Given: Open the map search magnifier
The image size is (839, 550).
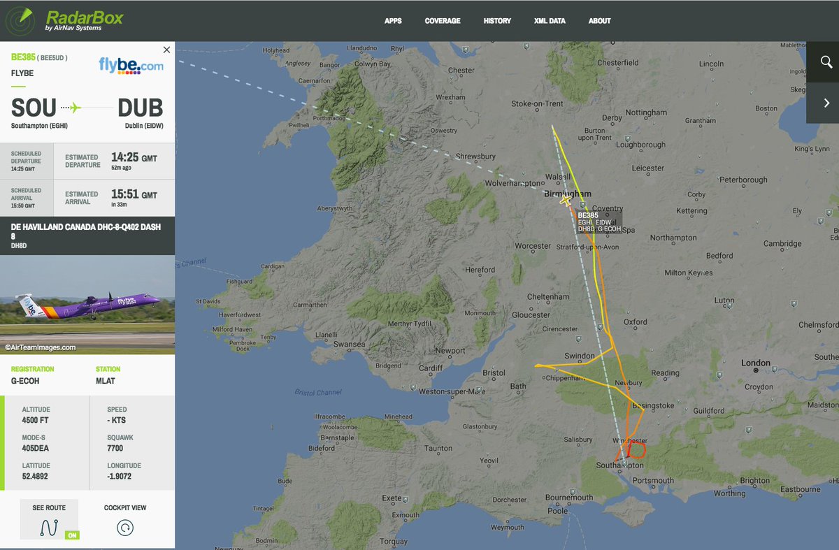Looking at the screenshot, I should (x=826, y=62).
